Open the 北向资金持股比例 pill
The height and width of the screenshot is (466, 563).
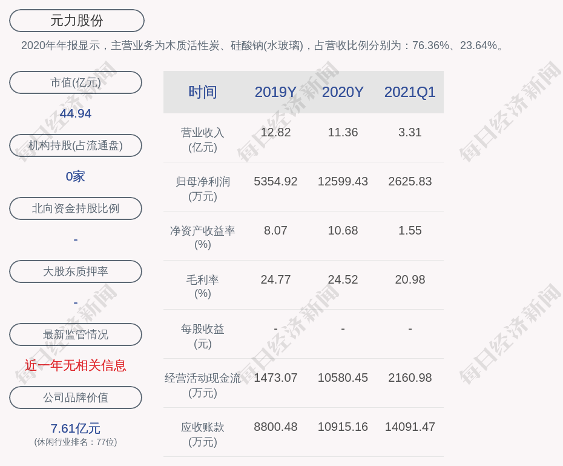pos(76,208)
